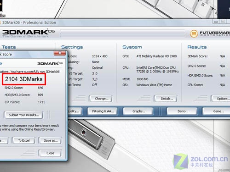
Task: Click resolution value 1024 x 480
Action: 100,56
